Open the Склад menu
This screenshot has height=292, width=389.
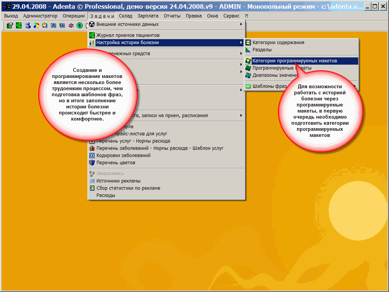pyautogui.click(x=125, y=16)
